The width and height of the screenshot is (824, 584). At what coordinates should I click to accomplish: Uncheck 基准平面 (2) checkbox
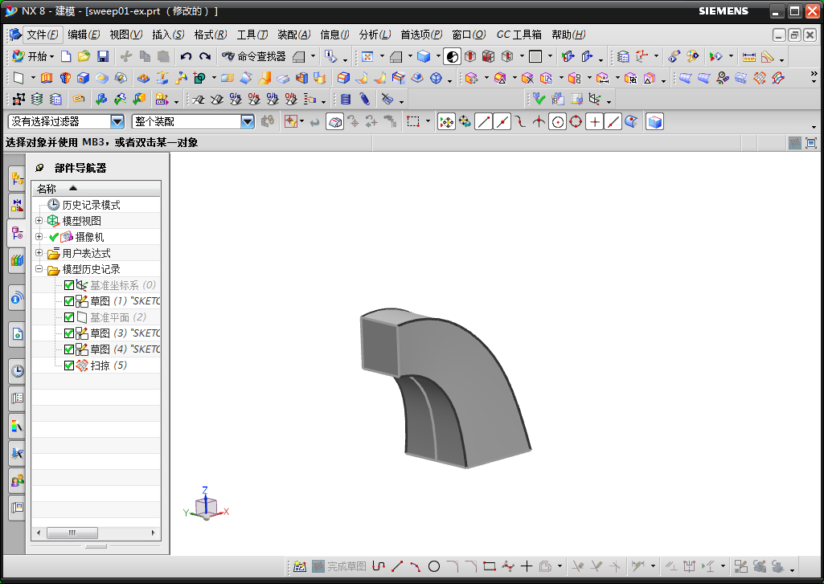pos(69,317)
